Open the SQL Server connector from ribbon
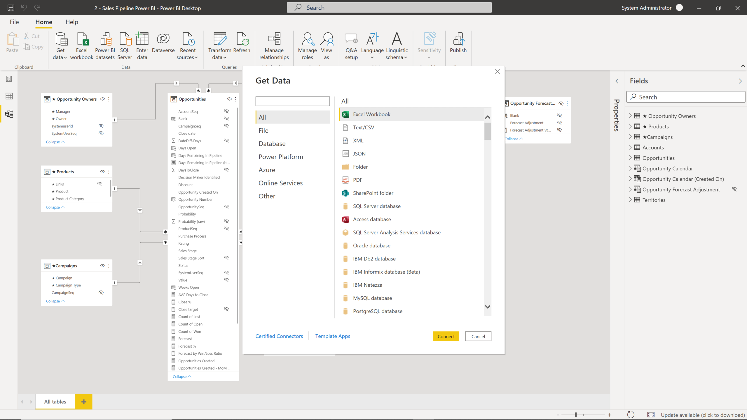Screen dimensions: 747x420 click(x=125, y=45)
